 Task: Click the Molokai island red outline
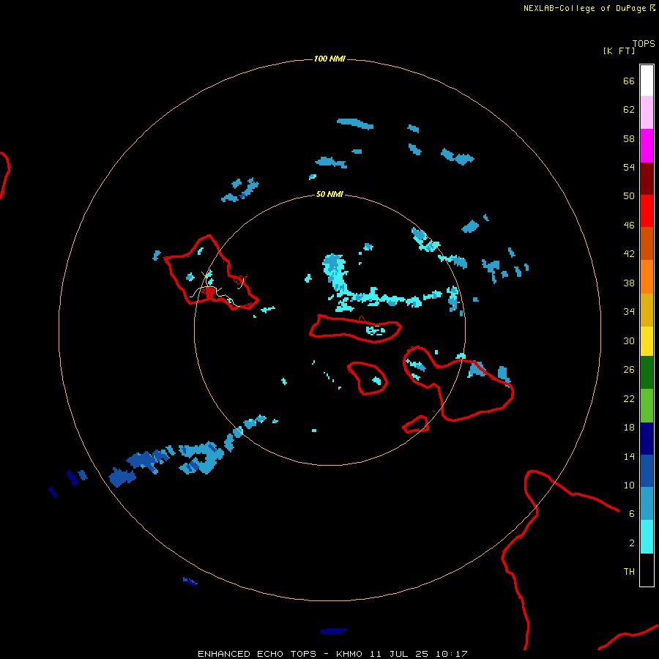pos(356,329)
